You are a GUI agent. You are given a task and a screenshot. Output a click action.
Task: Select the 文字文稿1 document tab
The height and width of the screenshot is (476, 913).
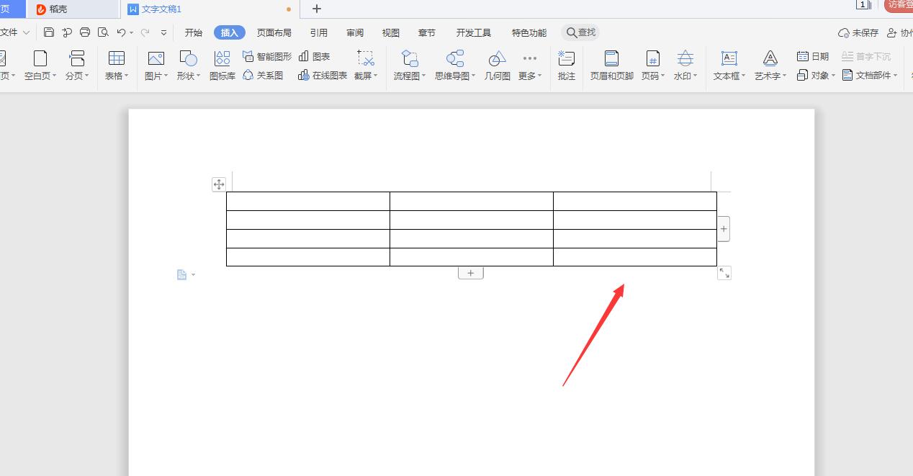click(x=210, y=9)
